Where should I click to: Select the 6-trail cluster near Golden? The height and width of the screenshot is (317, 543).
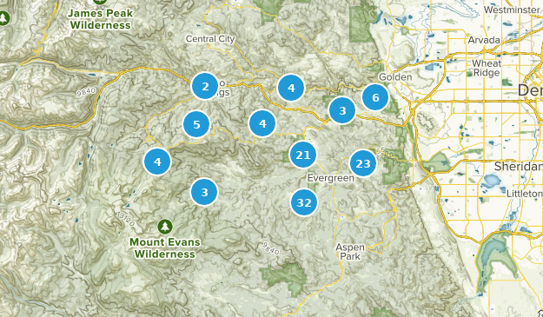[x=375, y=97]
